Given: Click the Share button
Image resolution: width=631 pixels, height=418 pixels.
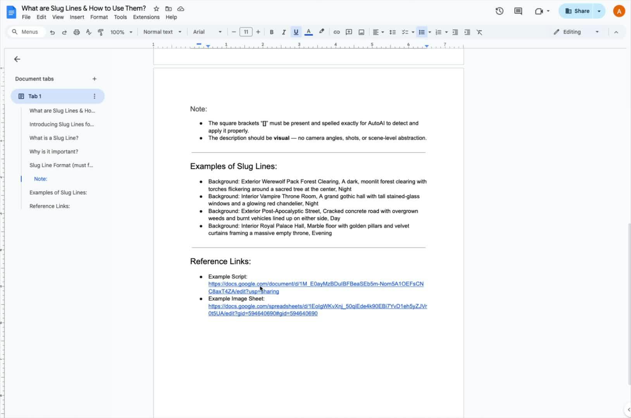Looking at the screenshot, I should (x=577, y=11).
